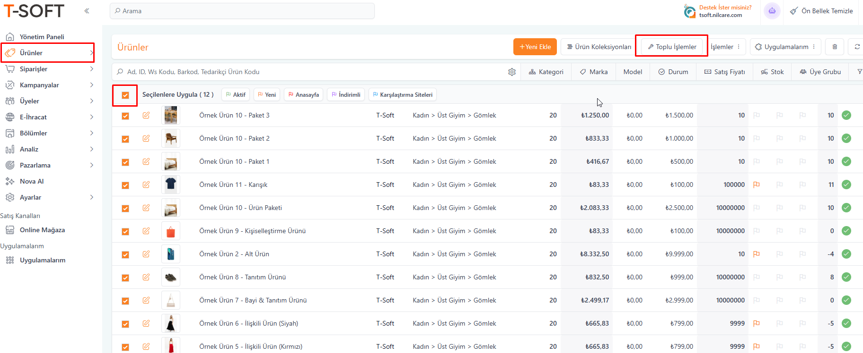The width and height of the screenshot is (863, 353).
Task: Uncheck Örnek Ürün 7 - Bayi & Tanıtım Ürünü checkbox
Action: (125, 301)
